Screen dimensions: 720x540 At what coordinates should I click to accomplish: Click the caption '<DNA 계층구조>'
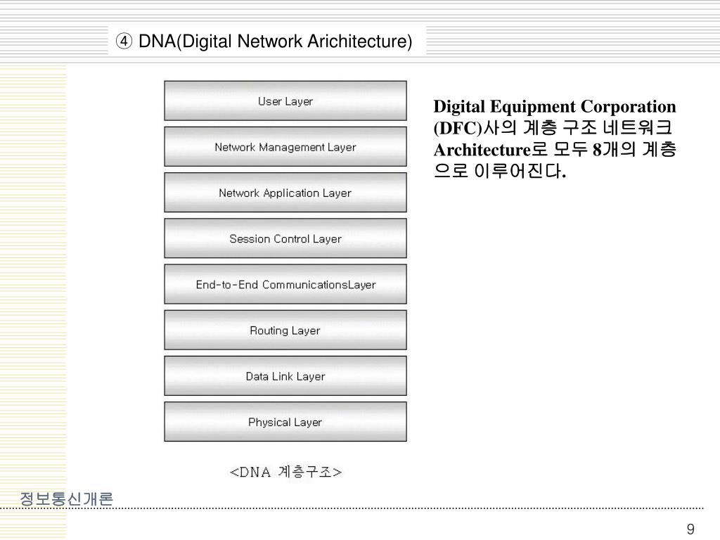point(285,472)
